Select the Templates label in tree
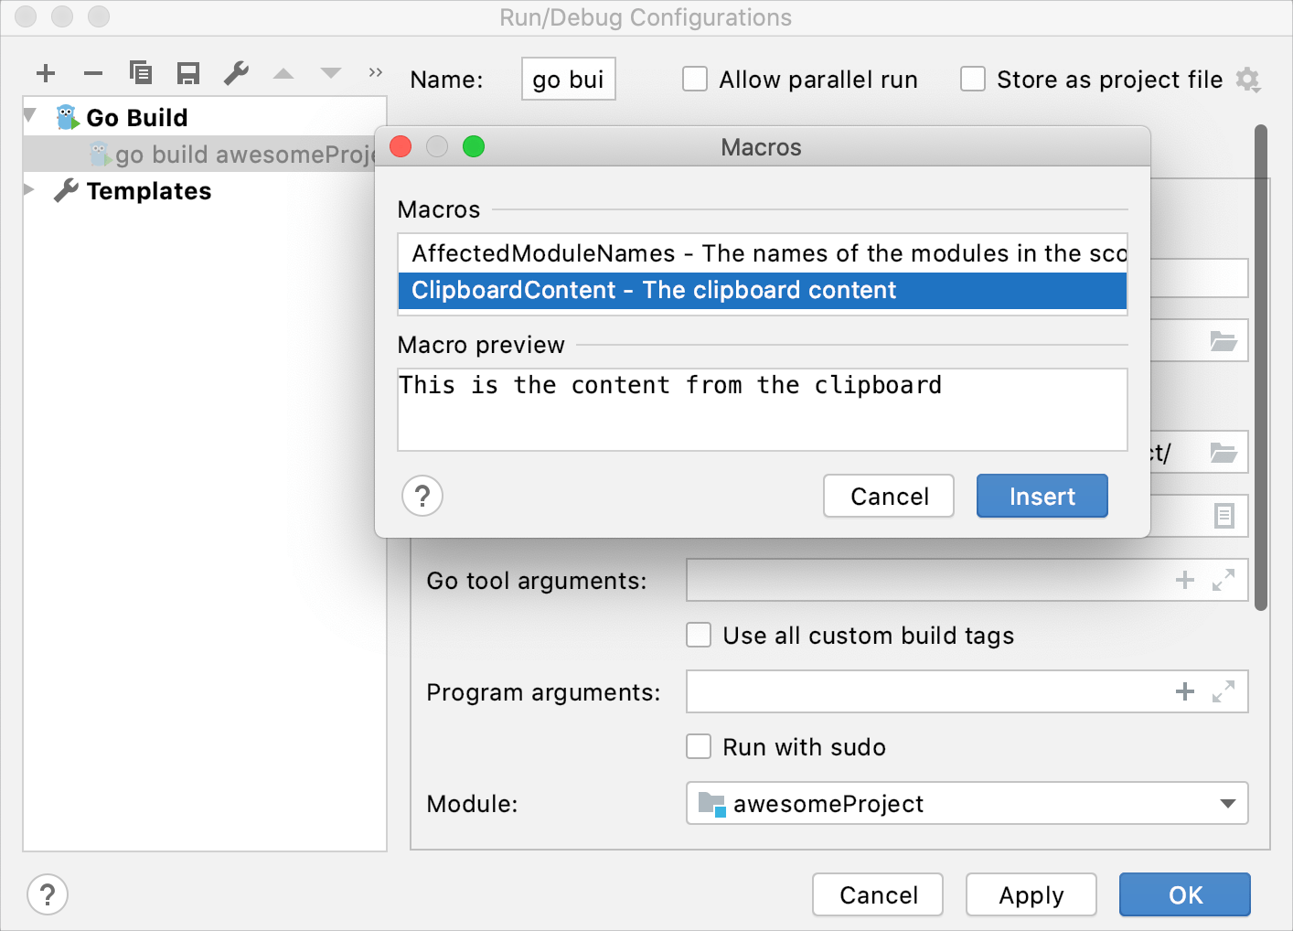Image resolution: width=1293 pixels, height=931 pixels. (149, 191)
